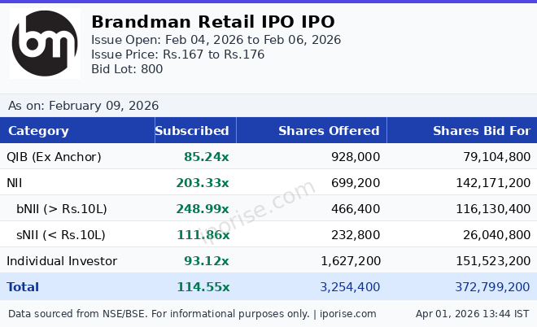Image resolution: width=537 pixels, height=327 pixels.
Task: Select the Category column header
Action: click(38, 131)
